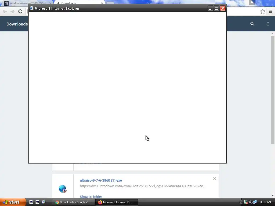Screen dimensions: 275x206
Task: Open Chrome's hamburger menu
Action: point(270,12)
